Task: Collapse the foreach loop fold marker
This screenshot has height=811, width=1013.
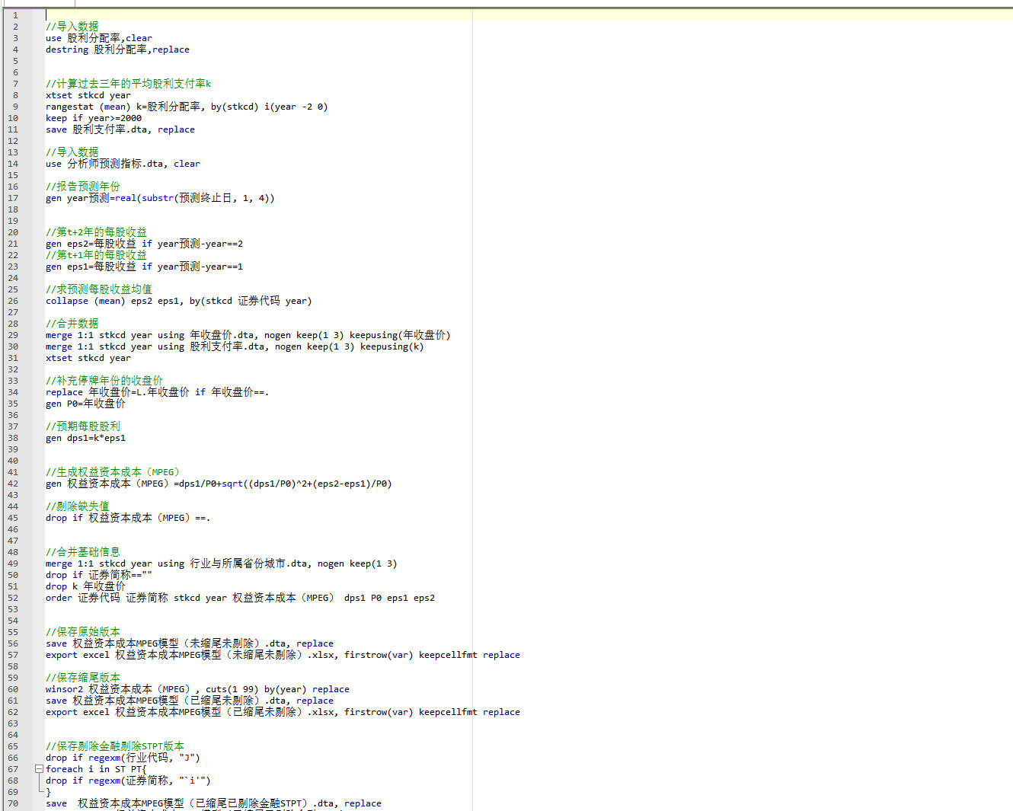Action: click(x=39, y=769)
